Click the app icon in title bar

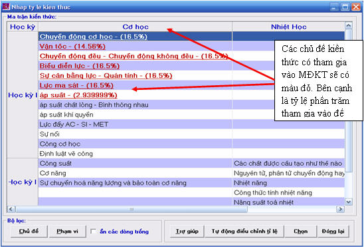click(6, 7)
